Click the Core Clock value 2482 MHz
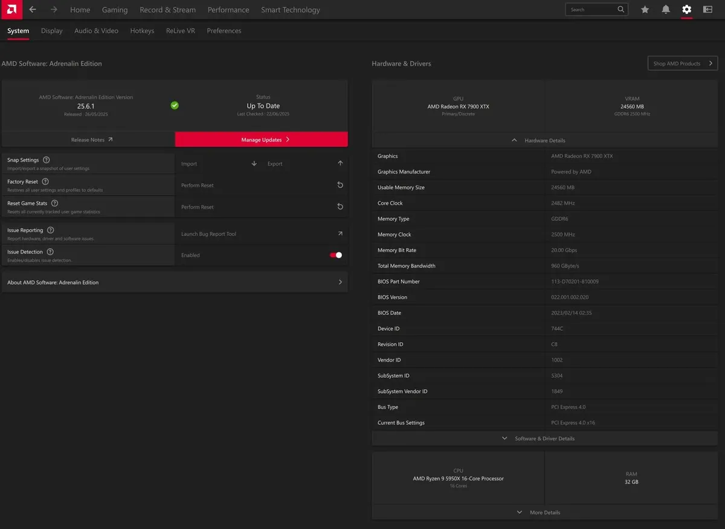This screenshot has height=529, width=725. coord(563,203)
